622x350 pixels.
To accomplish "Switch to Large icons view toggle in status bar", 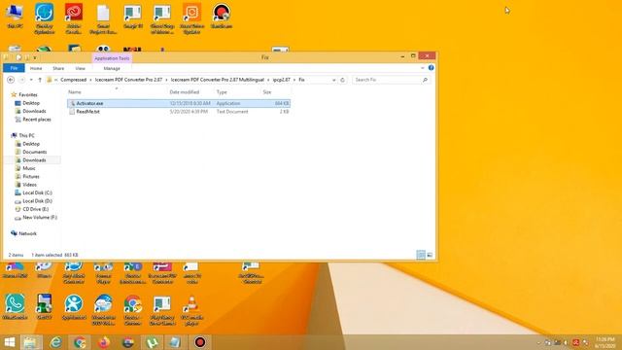I will click(x=430, y=255).
